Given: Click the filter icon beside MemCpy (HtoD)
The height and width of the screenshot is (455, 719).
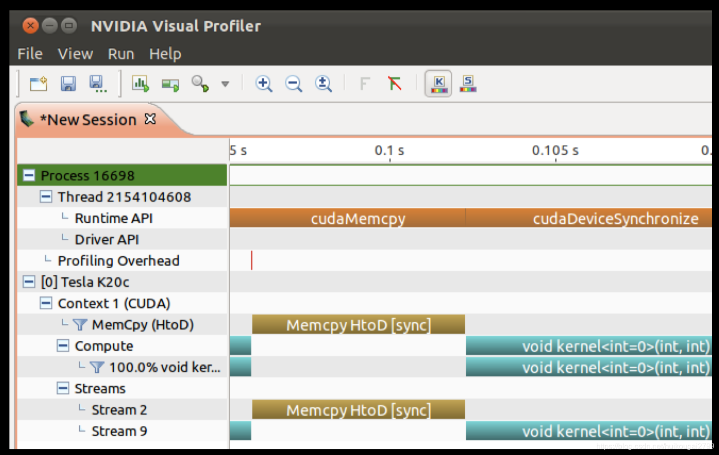Looking at the screenshot, I should pyautogui.click(x=80, y=325).
